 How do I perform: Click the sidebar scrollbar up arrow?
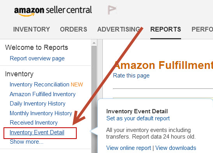pos(94,43)
